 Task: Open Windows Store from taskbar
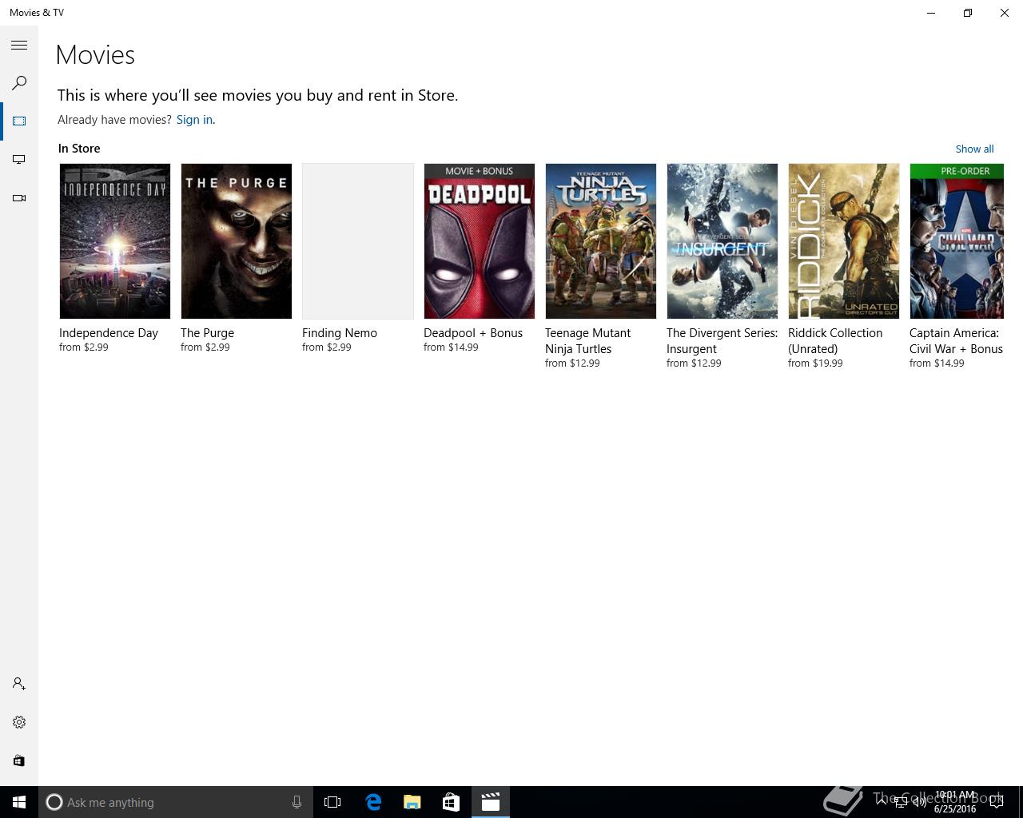451,802
